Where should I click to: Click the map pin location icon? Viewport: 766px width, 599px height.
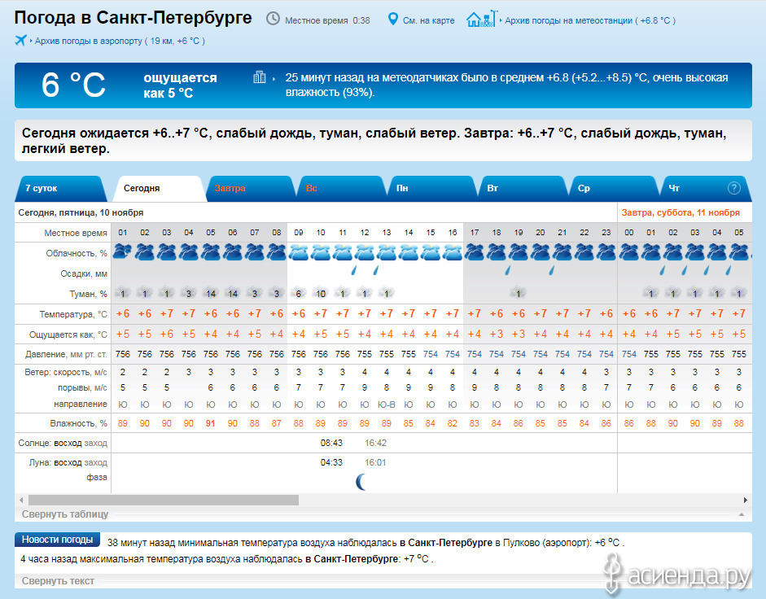tap(392, 19)
